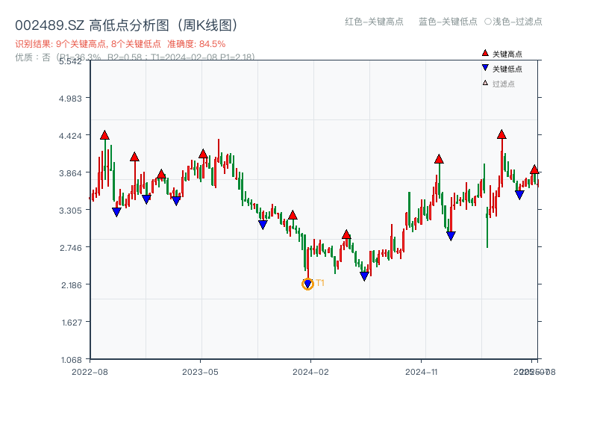Click the 4.983 y-axis label

pyautogui.click(x=70, y=99)
